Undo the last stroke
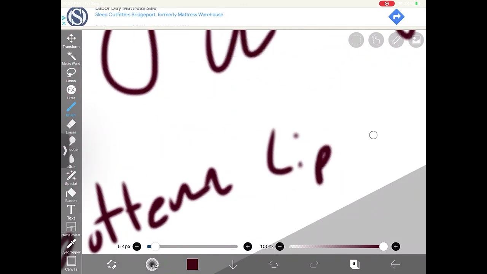 (274, 264)
